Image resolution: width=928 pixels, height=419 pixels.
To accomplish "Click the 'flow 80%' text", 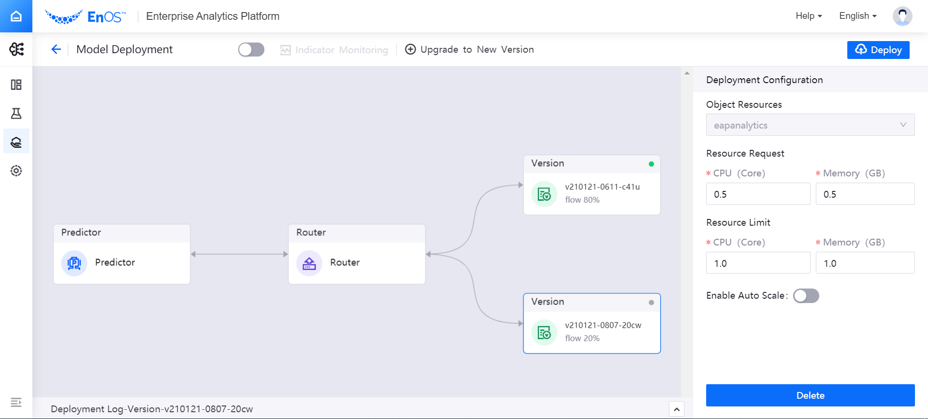I will (x=582, y=200).
